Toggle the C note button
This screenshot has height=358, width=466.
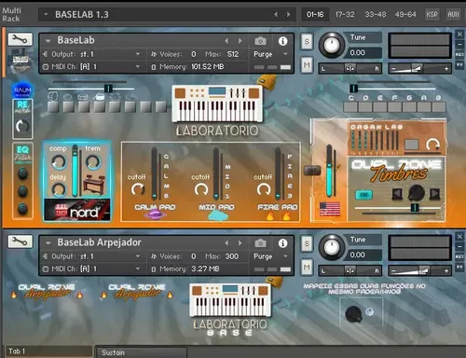tap(350, 107)
